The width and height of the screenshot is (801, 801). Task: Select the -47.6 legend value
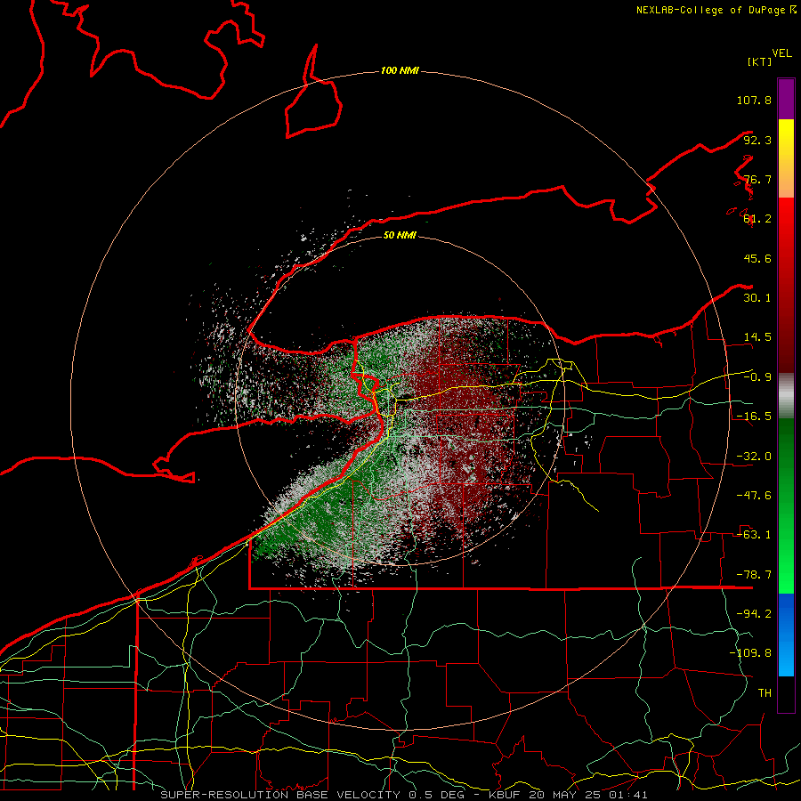[x=754, y=496]
